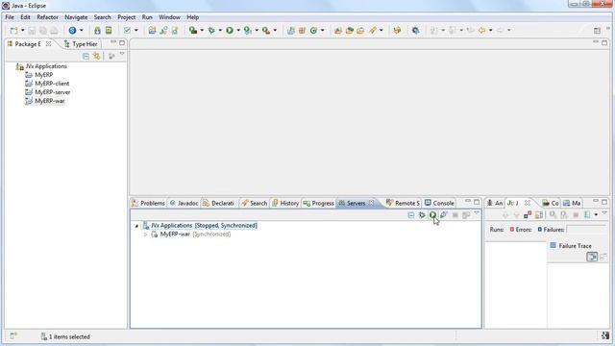615x346 pixels.
Task: Start the server in debug mode
Action: [x=422, y=215]
